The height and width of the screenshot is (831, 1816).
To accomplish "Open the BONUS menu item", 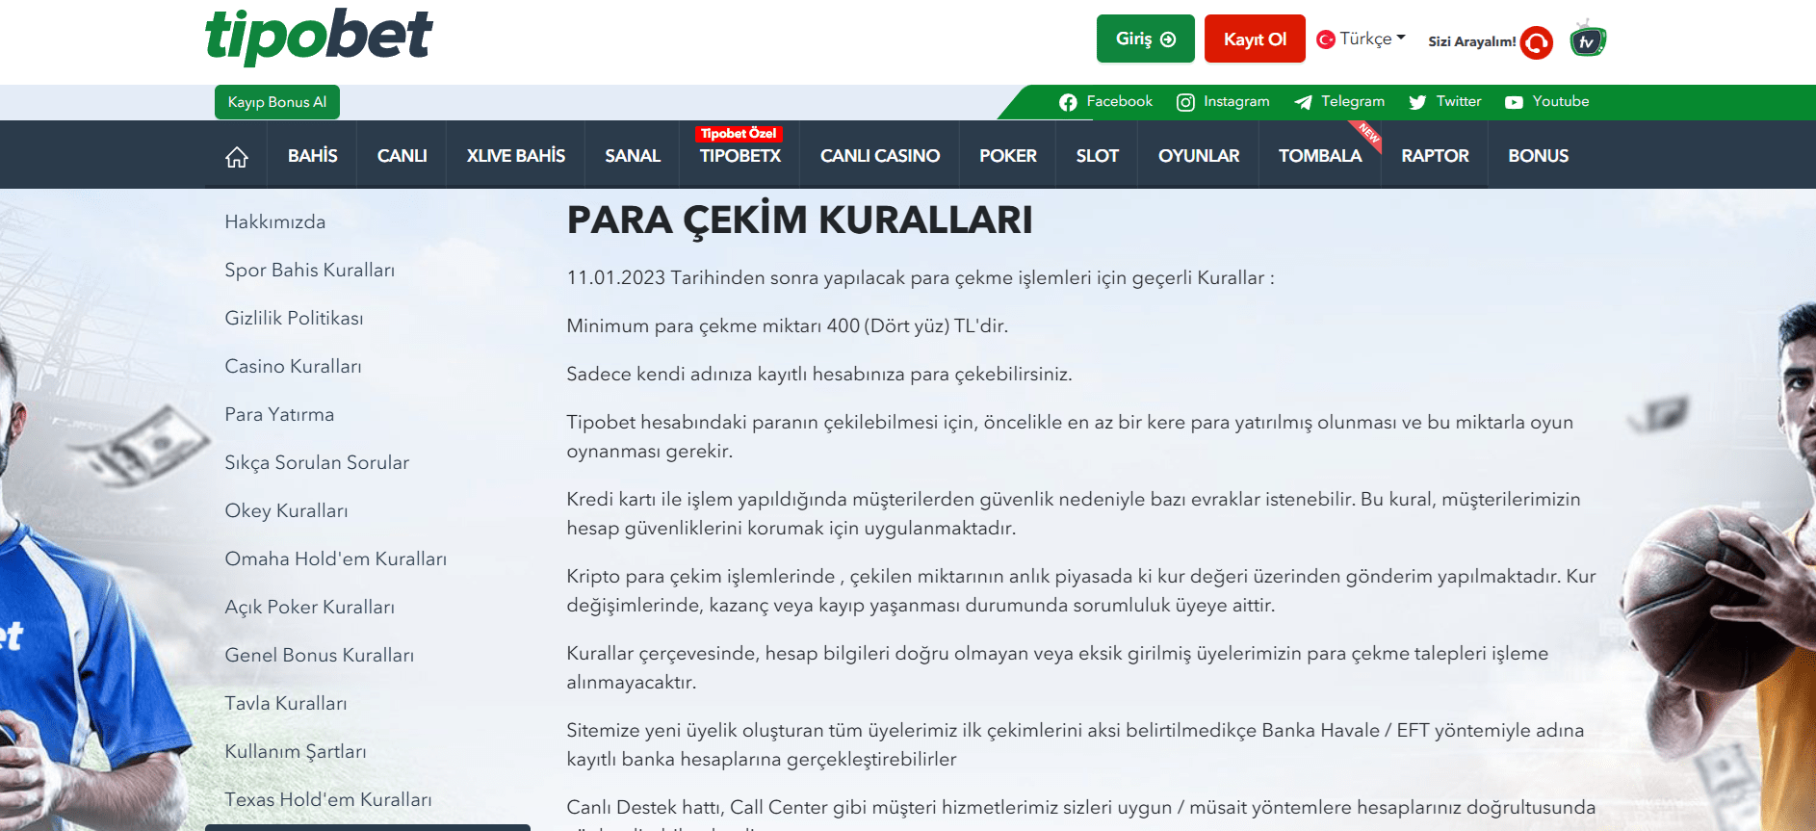I will 1538,156.
